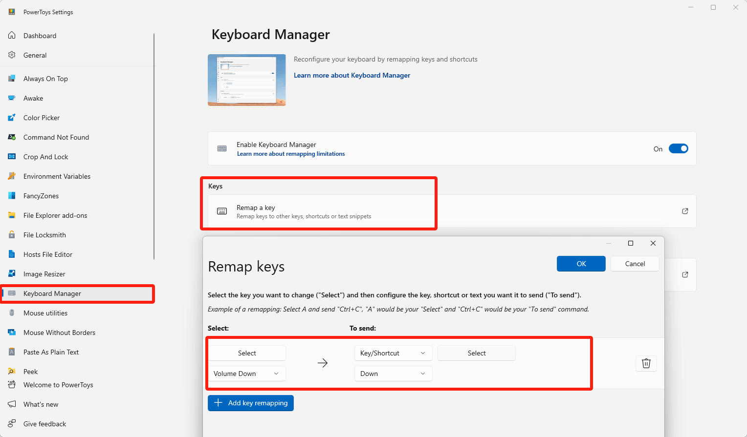Delete the remapping with the trash icon
This screenshot has height=437, width=747.
[x=646, y=363]
